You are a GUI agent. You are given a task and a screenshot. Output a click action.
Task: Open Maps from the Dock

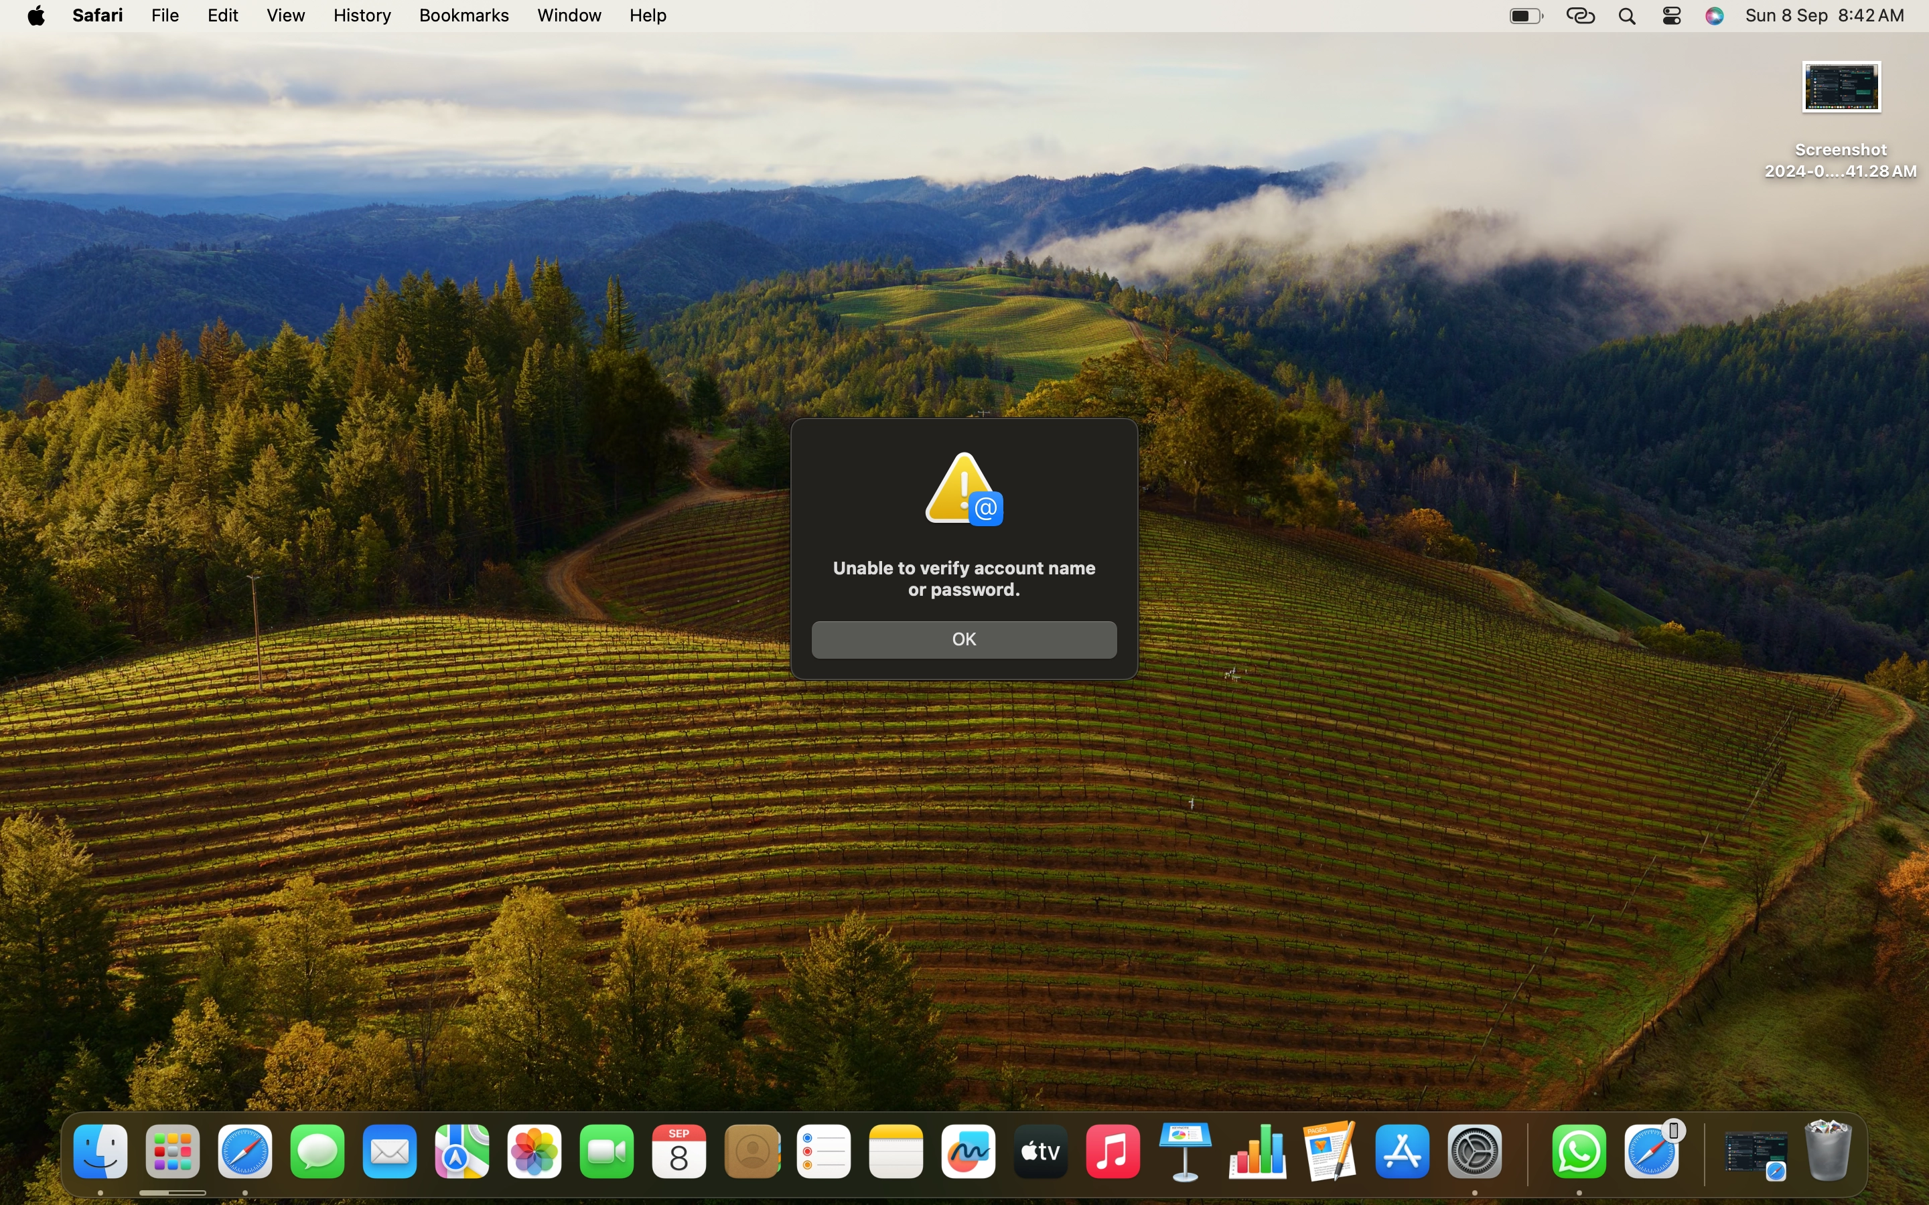(x=462, y=1151)
